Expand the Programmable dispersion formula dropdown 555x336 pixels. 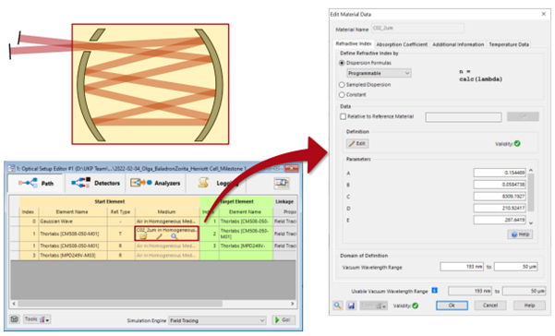pos(379,73)
